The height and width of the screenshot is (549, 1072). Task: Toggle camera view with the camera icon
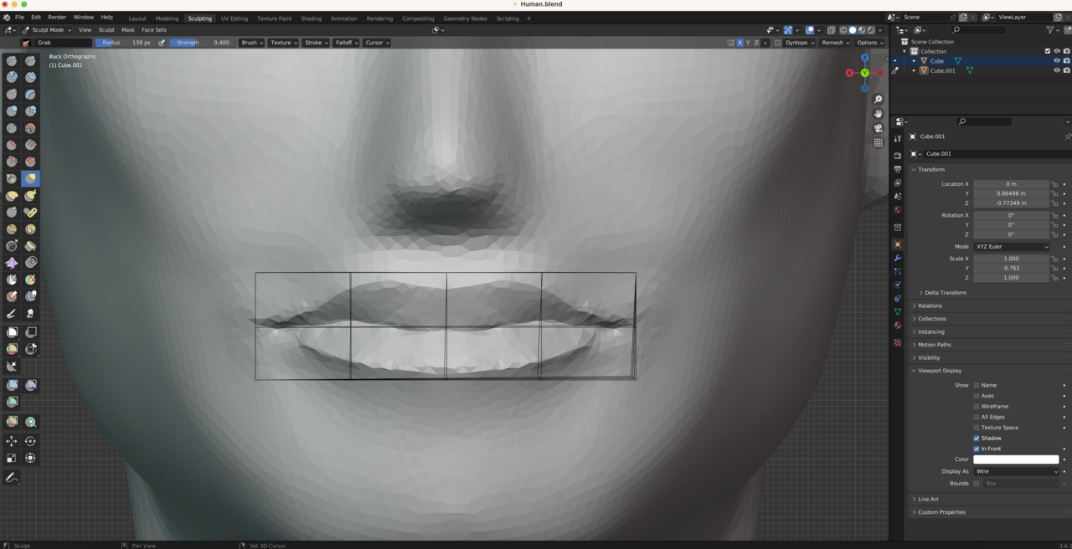pyautogui.click(x=878, y=128)
